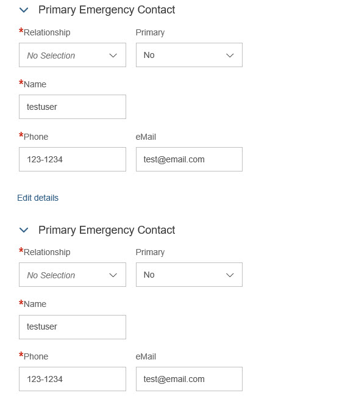Focus the first eMail field
This screenshot has width=345, height=415.
point(189,159)
